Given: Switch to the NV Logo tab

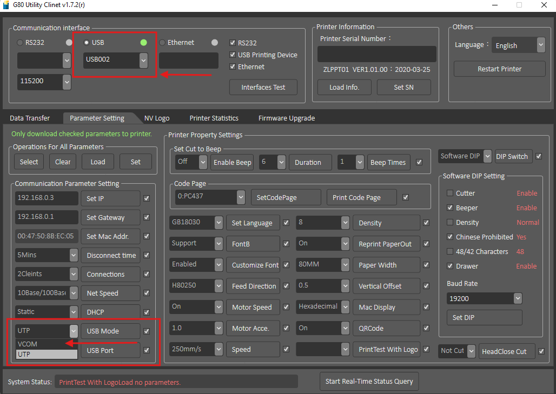Looking at the screenshot, I should tap(157, 118).
